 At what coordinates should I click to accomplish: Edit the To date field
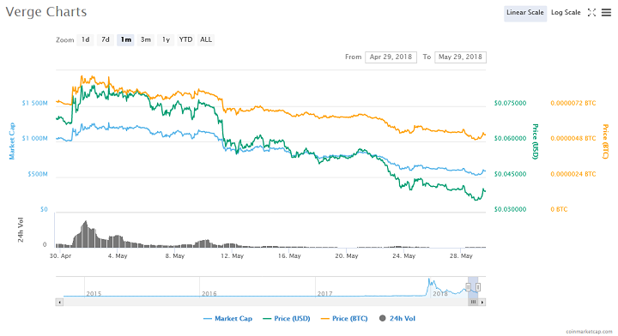(x=460, y=57)
